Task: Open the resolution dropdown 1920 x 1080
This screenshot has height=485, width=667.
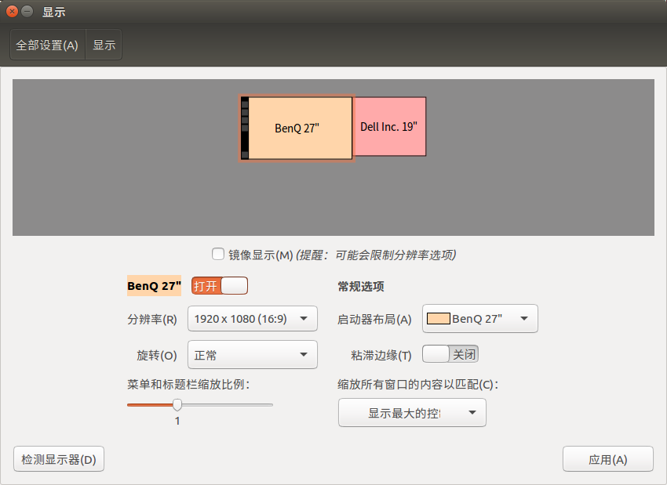Action: [x=252, y=319]
